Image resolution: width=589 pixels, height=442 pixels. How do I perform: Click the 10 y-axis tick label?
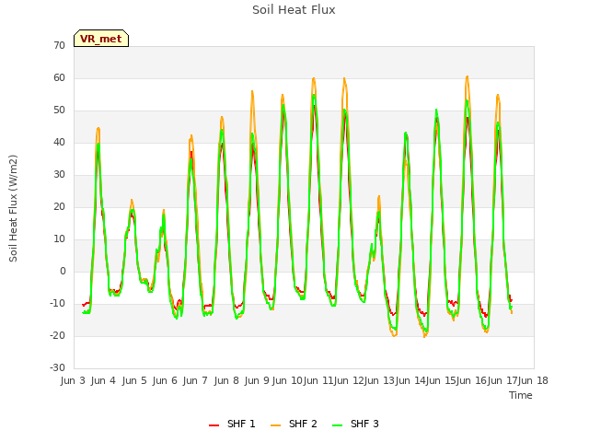pos(59,239)
